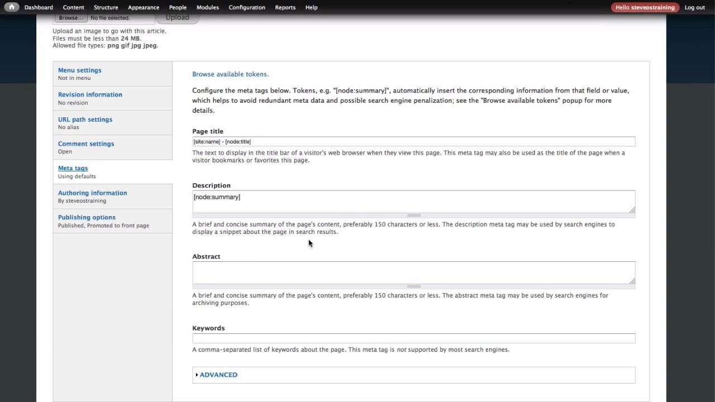715x402 pixels.
Task: Click the 'By steveostraining' summary text
Action: click(82, 201)
